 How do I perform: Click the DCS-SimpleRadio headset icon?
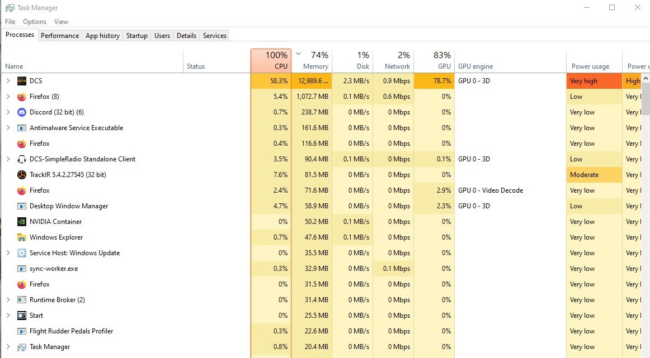[x=22, y=159]
